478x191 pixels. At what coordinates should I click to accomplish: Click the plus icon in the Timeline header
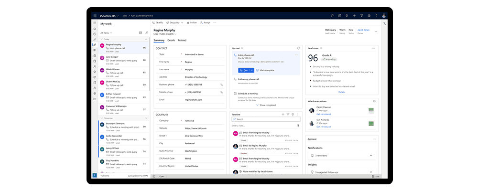(x=283, y=114)
